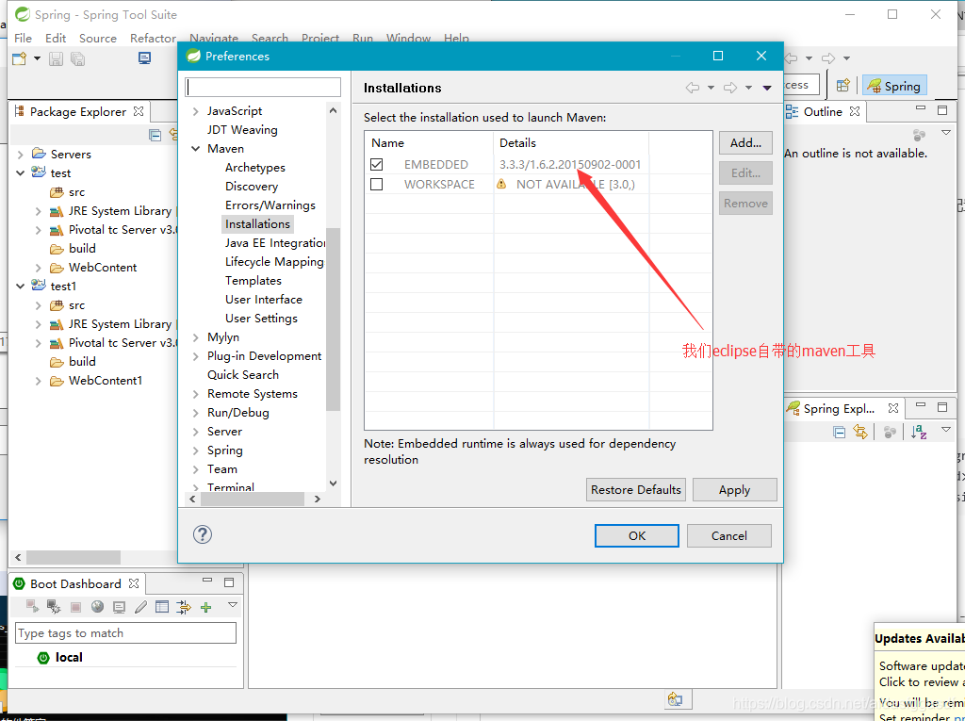Click the monitor icon in main toolbar
This screenshot has height=721, width=965.
(x=144, y=57)
